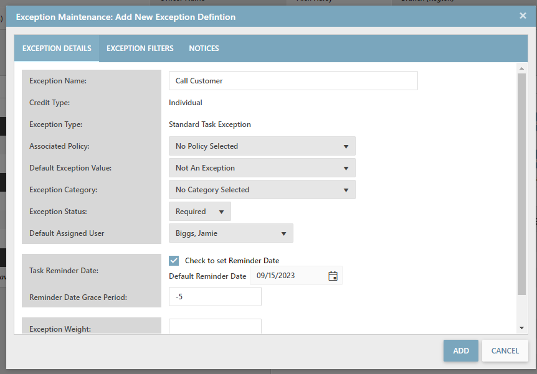Switch to the Exception Filters tab
The height and width of the screenshot is (374, 537).
[140, 49]
